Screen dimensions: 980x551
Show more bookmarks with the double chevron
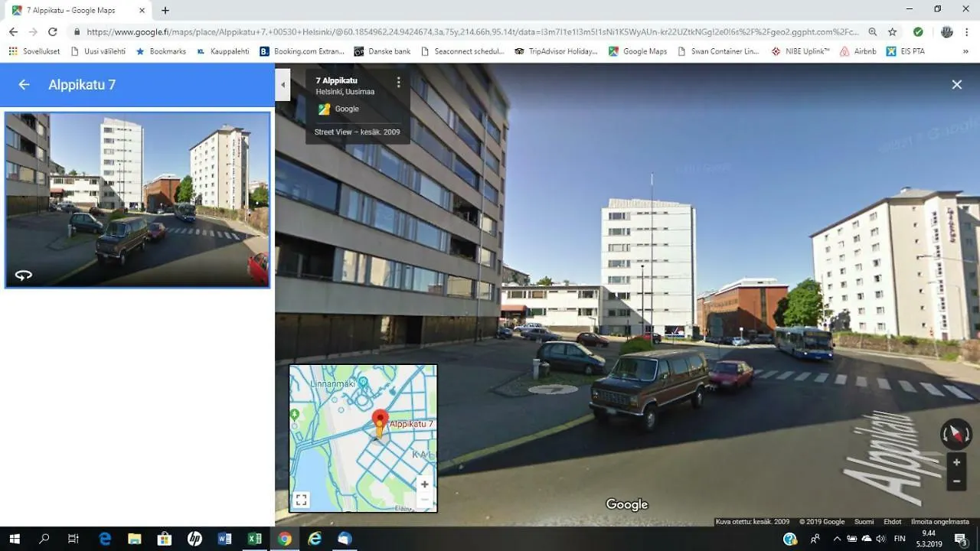tap(965, 51)
